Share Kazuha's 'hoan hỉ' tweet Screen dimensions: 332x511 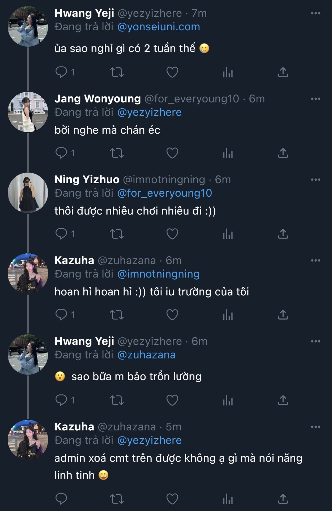[x=283, y=315]
